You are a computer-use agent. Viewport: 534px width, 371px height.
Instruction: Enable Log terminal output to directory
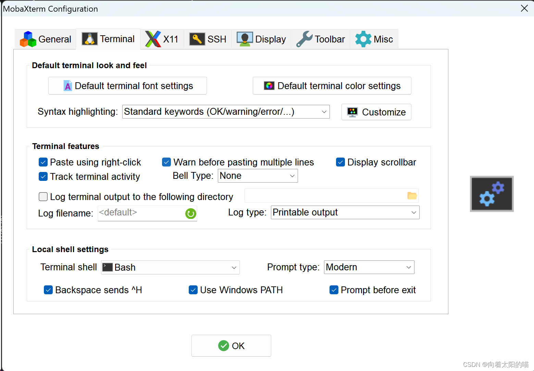[43, 197]
